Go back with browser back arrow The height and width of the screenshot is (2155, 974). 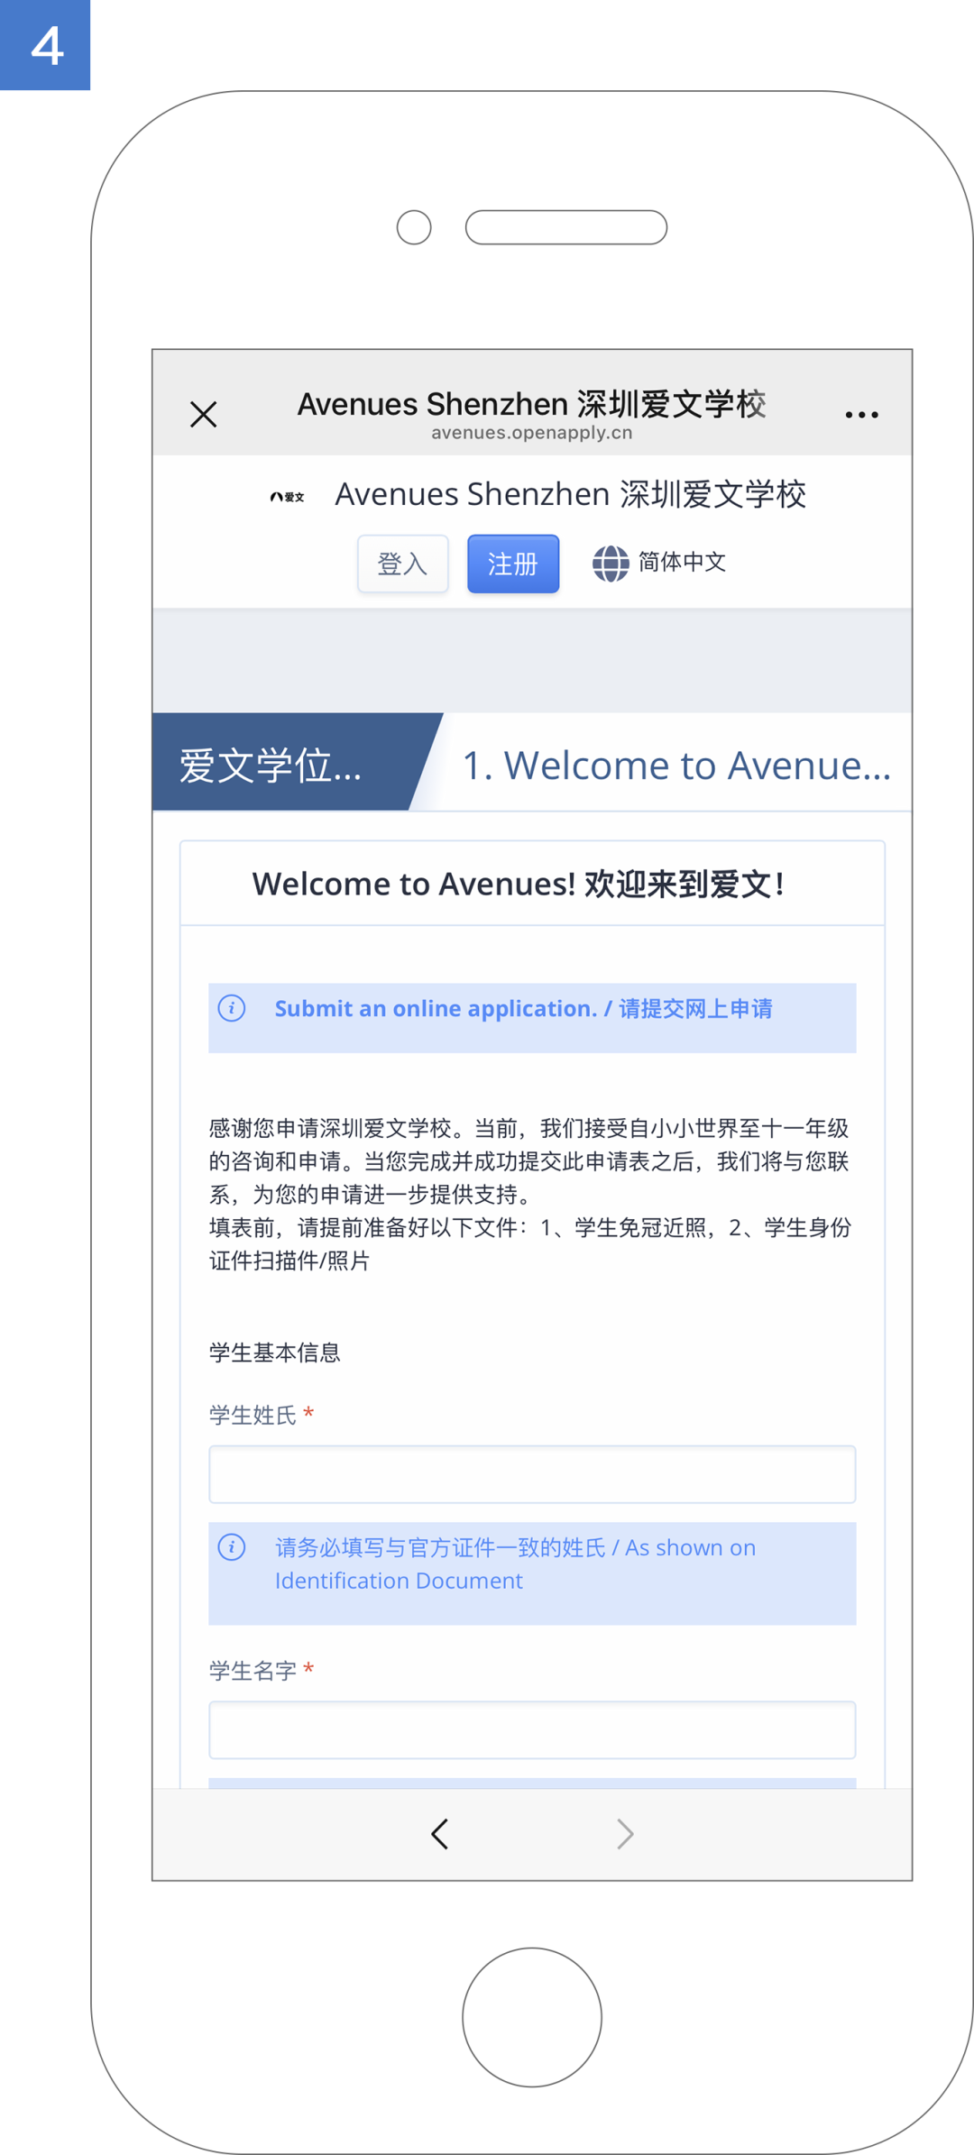tap(440, 1834)
